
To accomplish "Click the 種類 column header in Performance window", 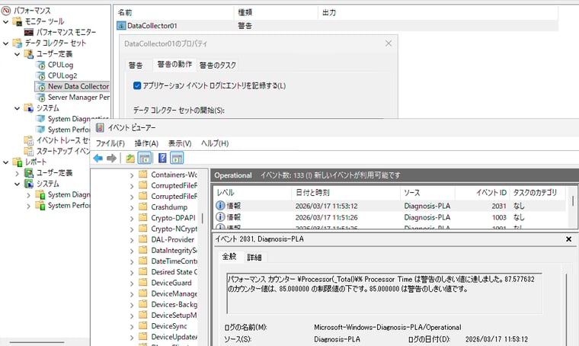I will pyautogui.click(x=277, y=12).
